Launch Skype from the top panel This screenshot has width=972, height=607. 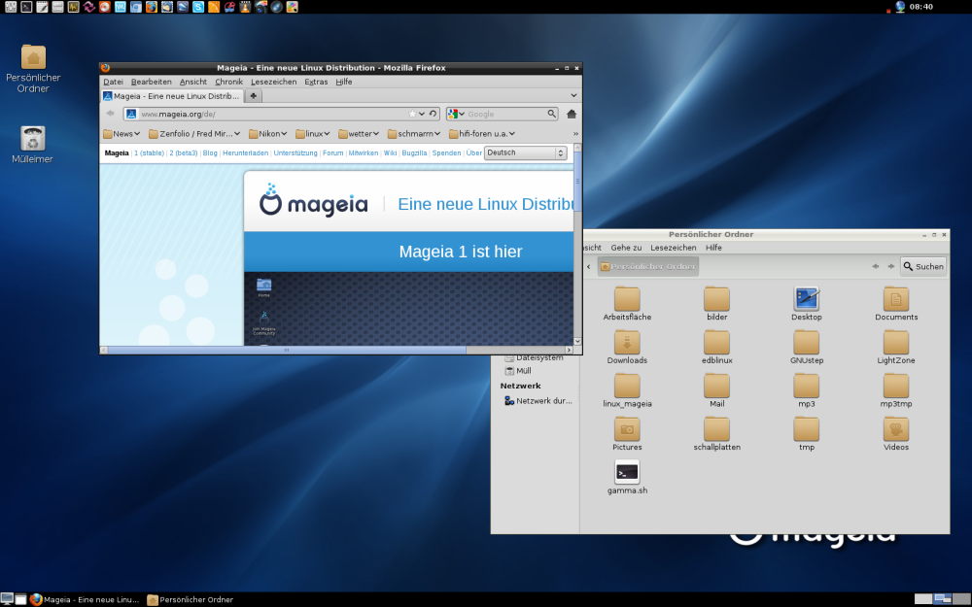[x=198, y=7]
